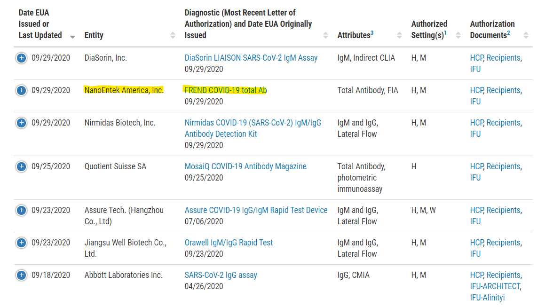Open FREND COVID-19 total Ab link

[x=226, y=90]
